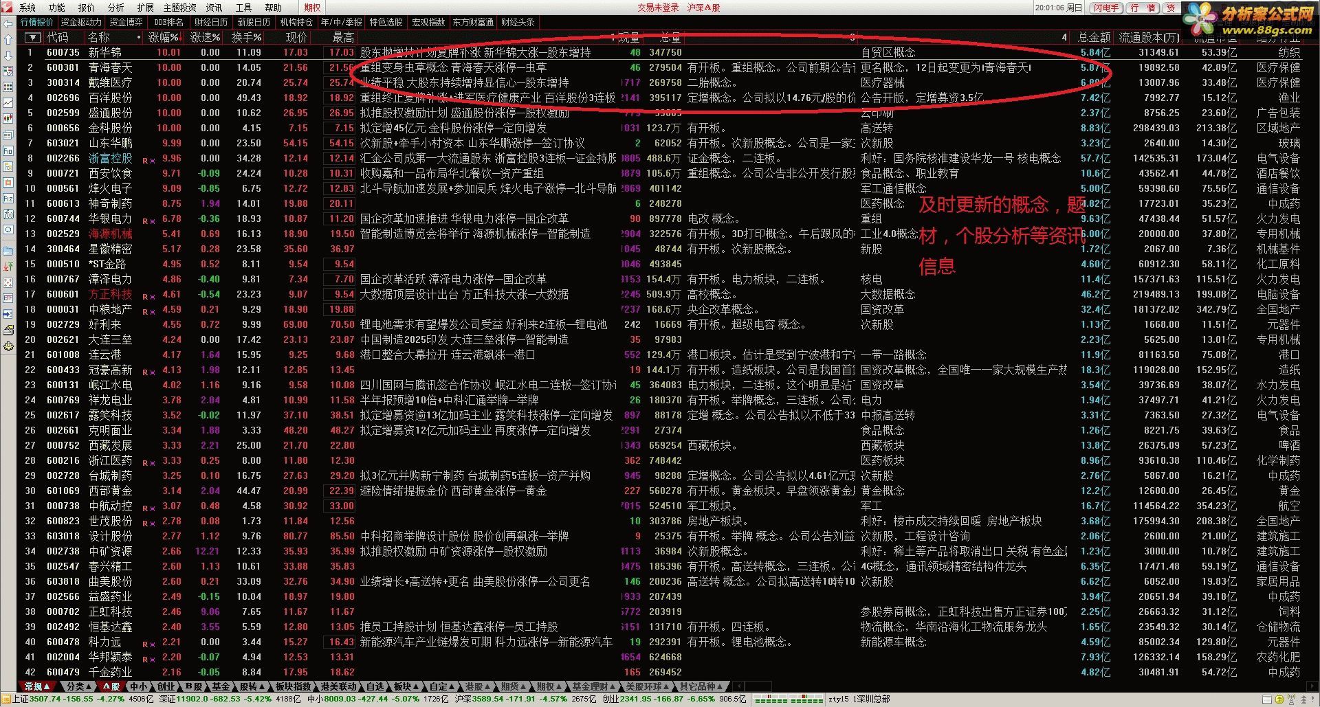The width and height of the screenshot is (1320, 707).
Task: Open the 功能 menu
Action: [57, 8]
